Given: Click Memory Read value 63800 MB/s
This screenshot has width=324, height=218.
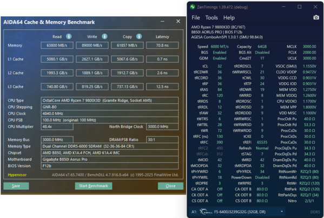Looking at the screenshot, I should point(57,45).
